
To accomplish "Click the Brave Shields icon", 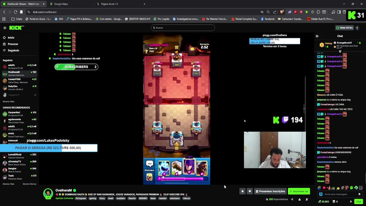I will pyautogui.click(x=282, y=12).
